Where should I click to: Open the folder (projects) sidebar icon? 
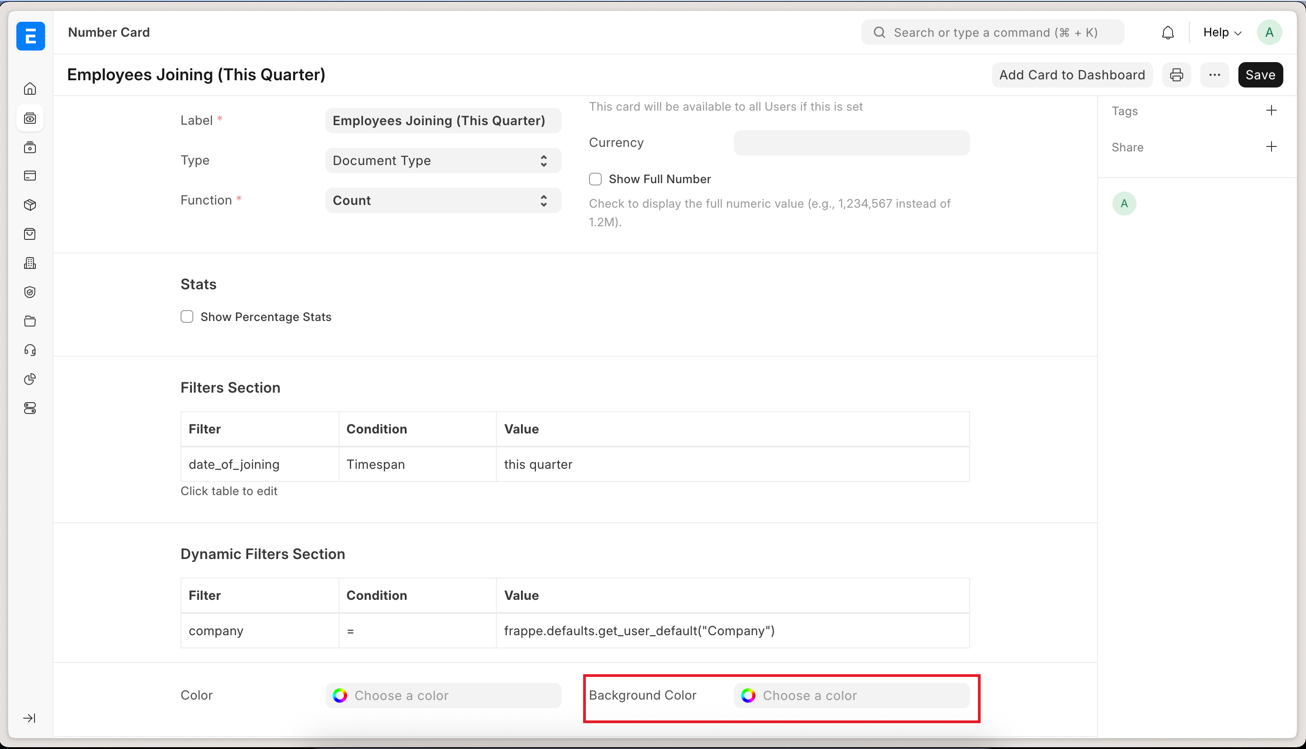tap(30, 321)
